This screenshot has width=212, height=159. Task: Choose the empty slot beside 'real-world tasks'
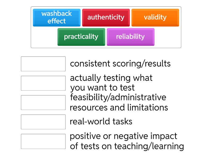[43, 122]
